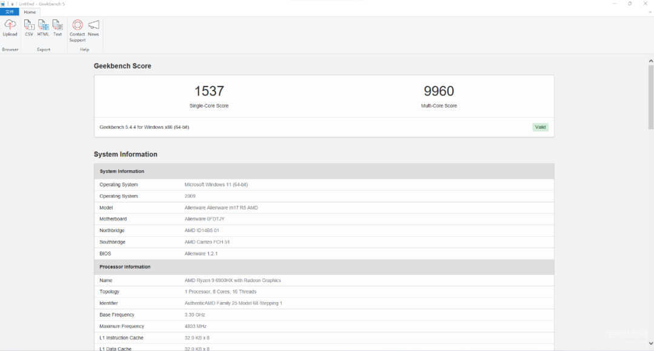Click the green Valid badge
The image size is (654, 351).
[540, 127]
